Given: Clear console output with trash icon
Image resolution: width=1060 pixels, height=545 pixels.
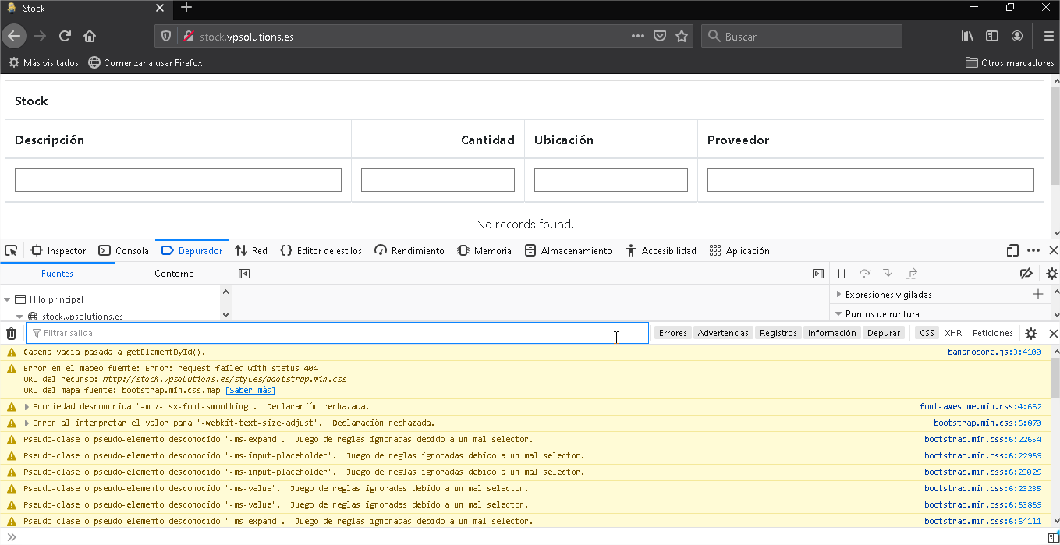Looking at the screenshot, I should tap(12, 334).
